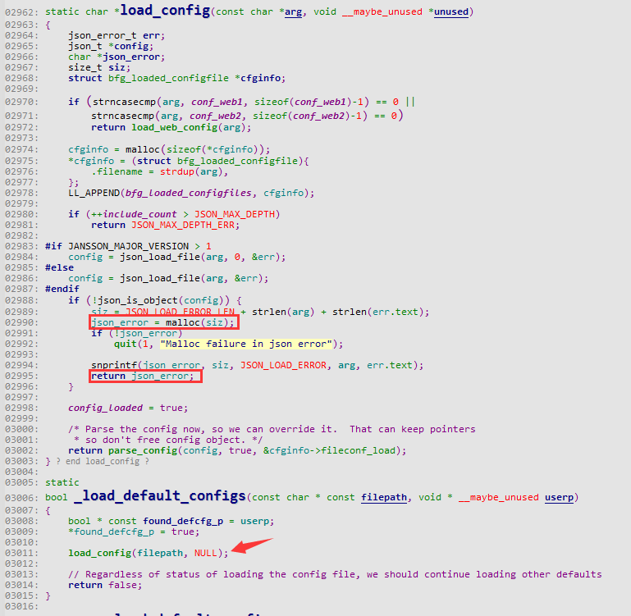
Task: Click the underlined unused parameter in line 02962
Action: click(451, 11)
